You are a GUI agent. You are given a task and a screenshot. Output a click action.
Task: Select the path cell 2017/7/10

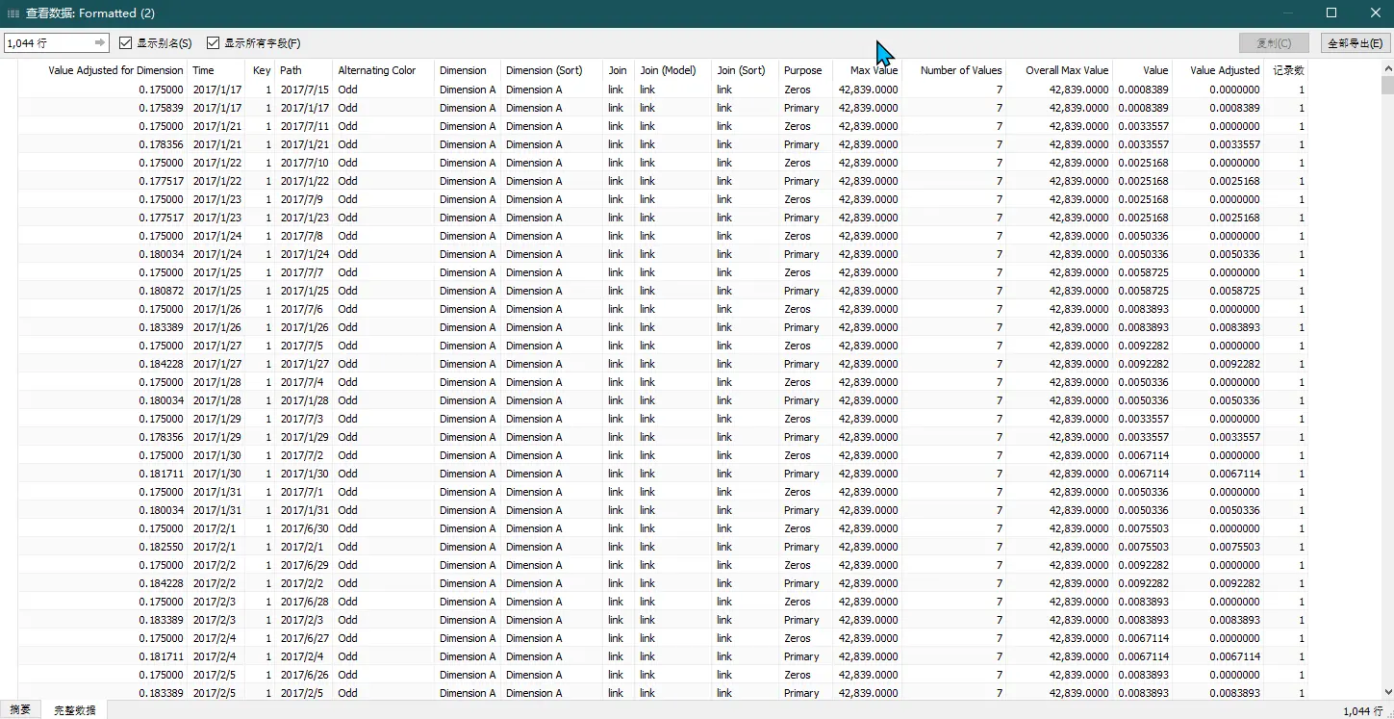[304, 163]
